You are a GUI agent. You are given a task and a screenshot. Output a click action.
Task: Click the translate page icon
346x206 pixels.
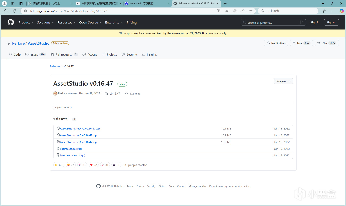[227, 11]
